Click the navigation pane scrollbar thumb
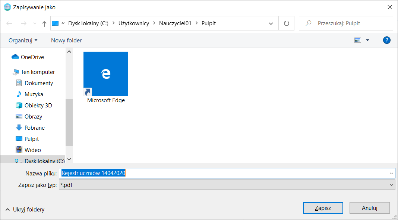This screenshot has height=220, width=398. (x=69, y=123)
